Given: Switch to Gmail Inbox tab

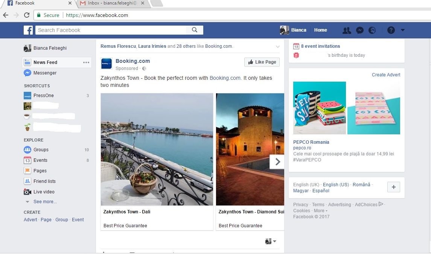Looking at the screenshot, I should pos(112,3).
